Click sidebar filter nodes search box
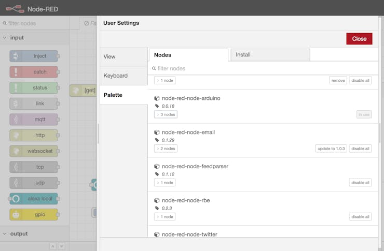This screenshot has width=384, height=251. (35, 23)
